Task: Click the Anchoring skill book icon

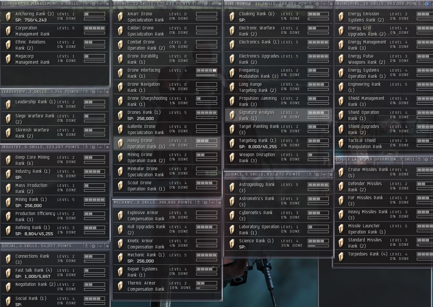Action: pyautogui.click(x=8, y=17)
